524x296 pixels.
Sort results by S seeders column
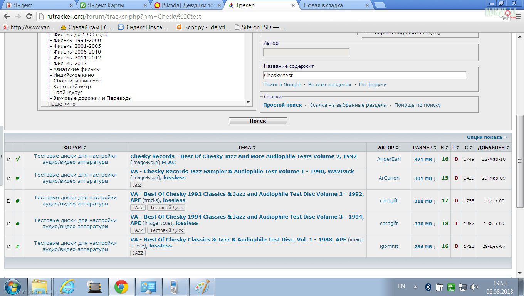click(445, 148)
